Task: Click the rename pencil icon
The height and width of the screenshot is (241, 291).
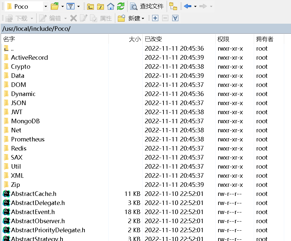Action: tap(84, 18)
